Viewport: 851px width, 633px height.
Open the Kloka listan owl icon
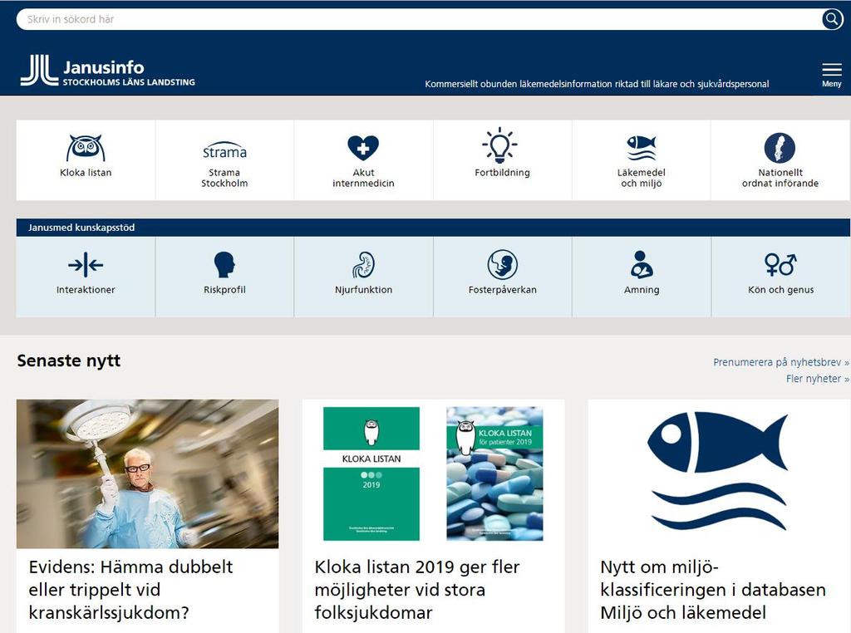[x=86, y=148]
